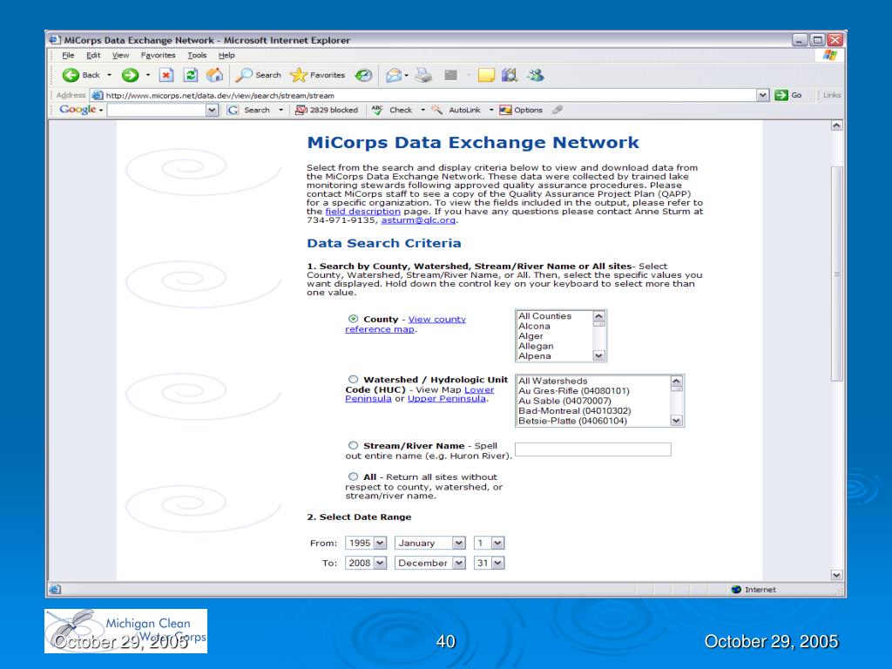Open the Help menu
The width and height of the screenshot is (892, 669).
pyautogui.click(x=226, y=55)
